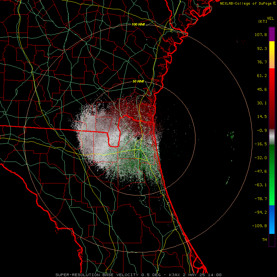
Task: Click the 14.5 velocity scale value
Action: click(x=262, y=117)
